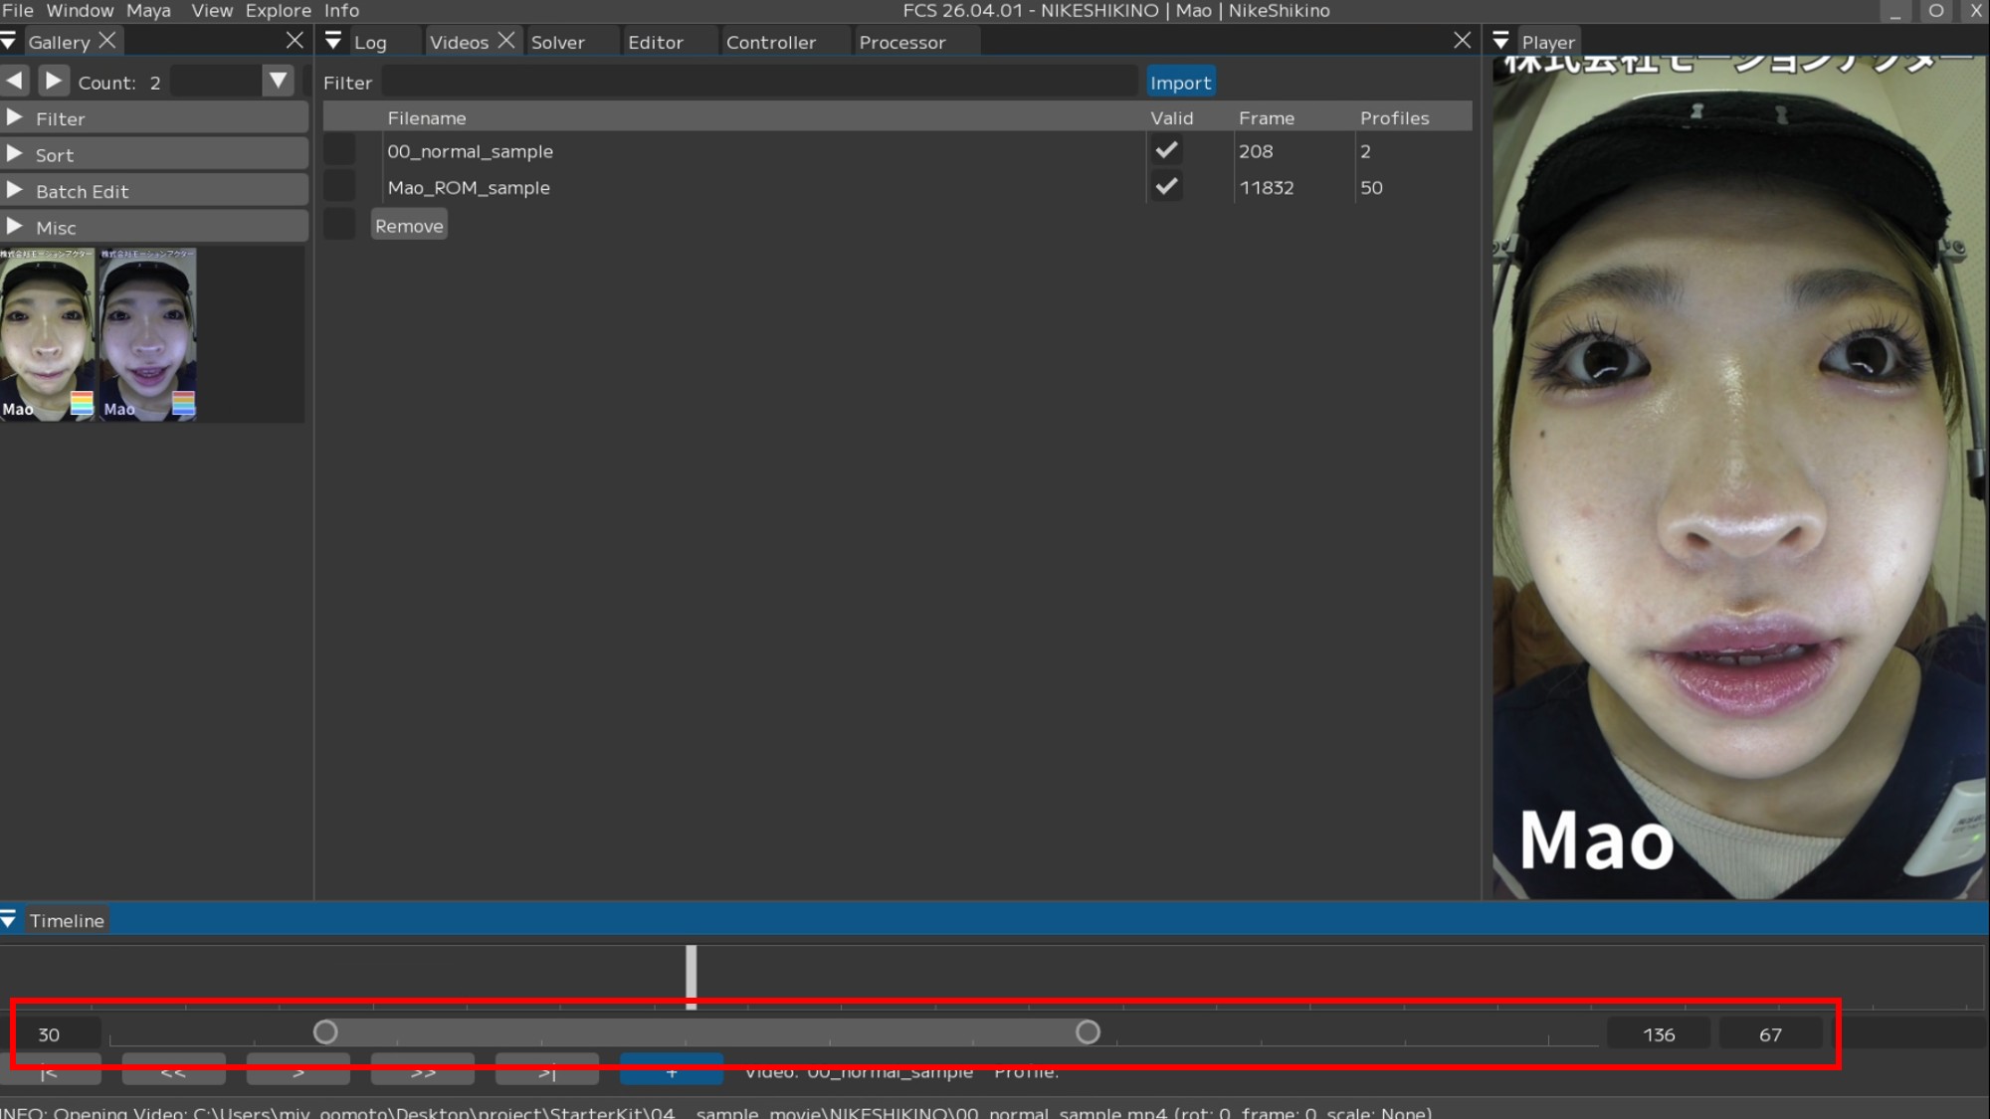The height and width of the screenshot is (1119, 1990).
Task: Open the Gallery panel menu triangle
Action: pyautogui.click(x=9, y=42)
